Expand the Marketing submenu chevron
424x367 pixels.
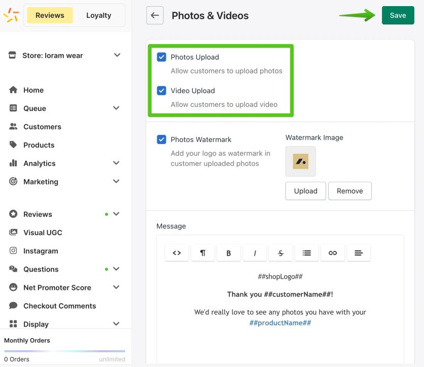click(x=116, y=181)
